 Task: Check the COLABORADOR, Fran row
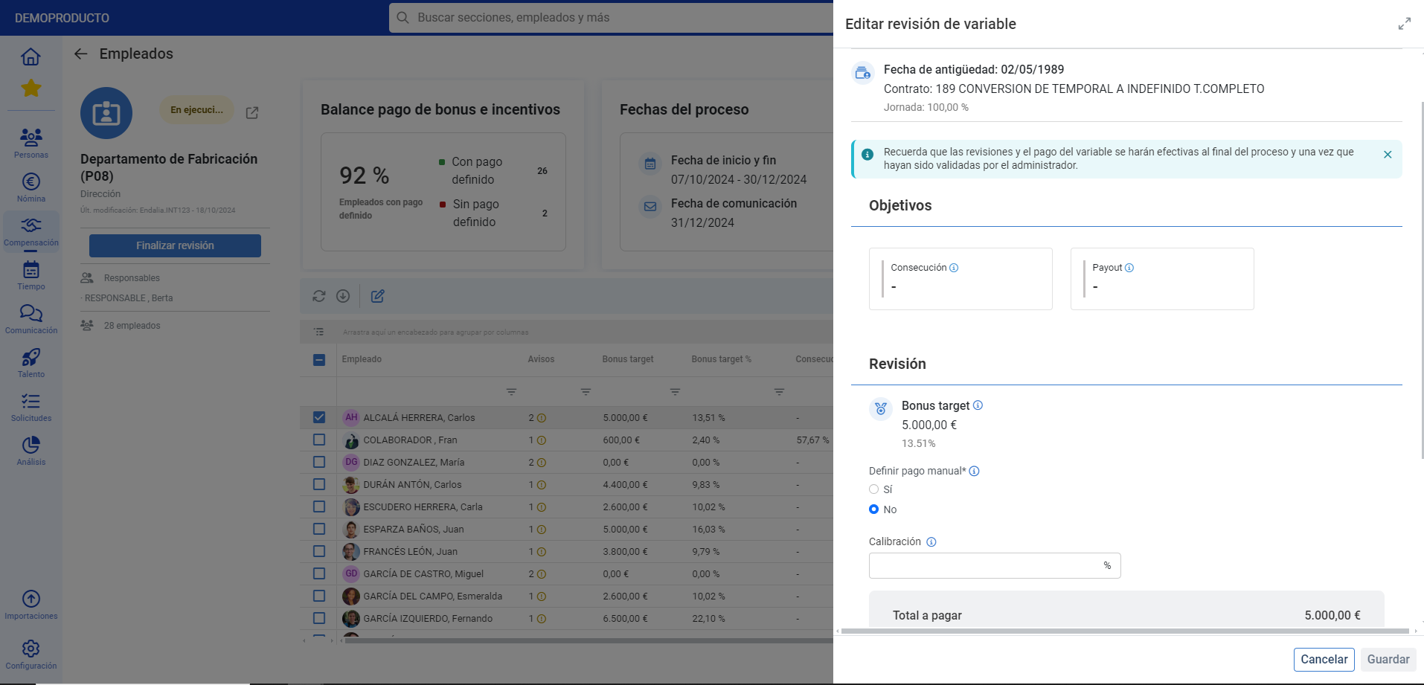pos(319,440)
